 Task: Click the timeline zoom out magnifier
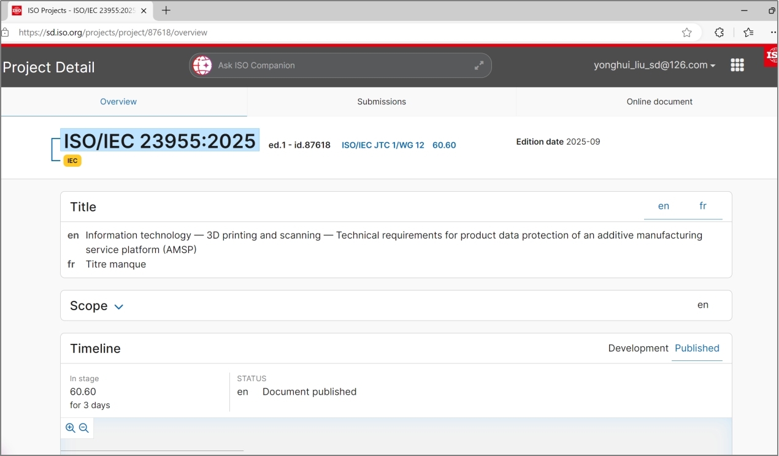pos(84,428)
